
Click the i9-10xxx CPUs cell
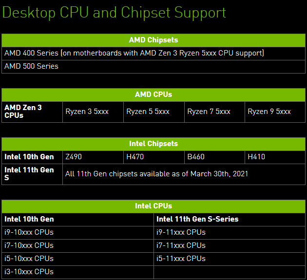[29, 232]
